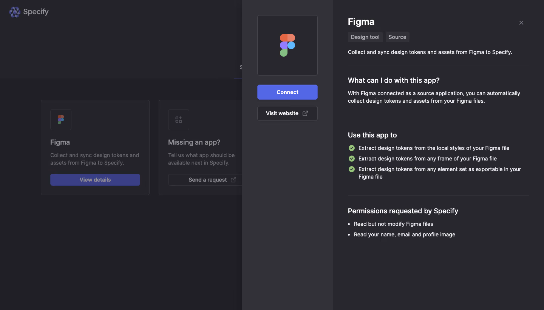Click the Send a request button

[x=205, y=180]
